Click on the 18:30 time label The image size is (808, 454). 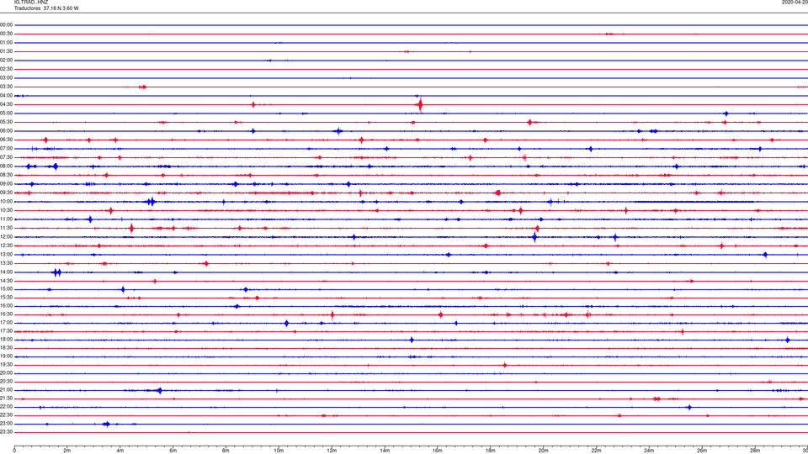pos(7,348)
